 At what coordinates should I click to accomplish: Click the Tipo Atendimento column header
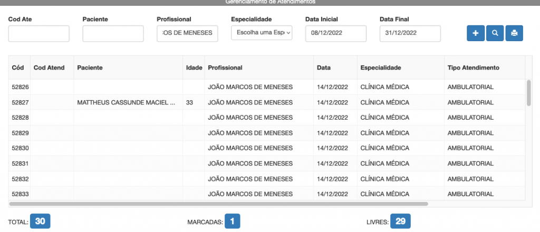[473, 67]
